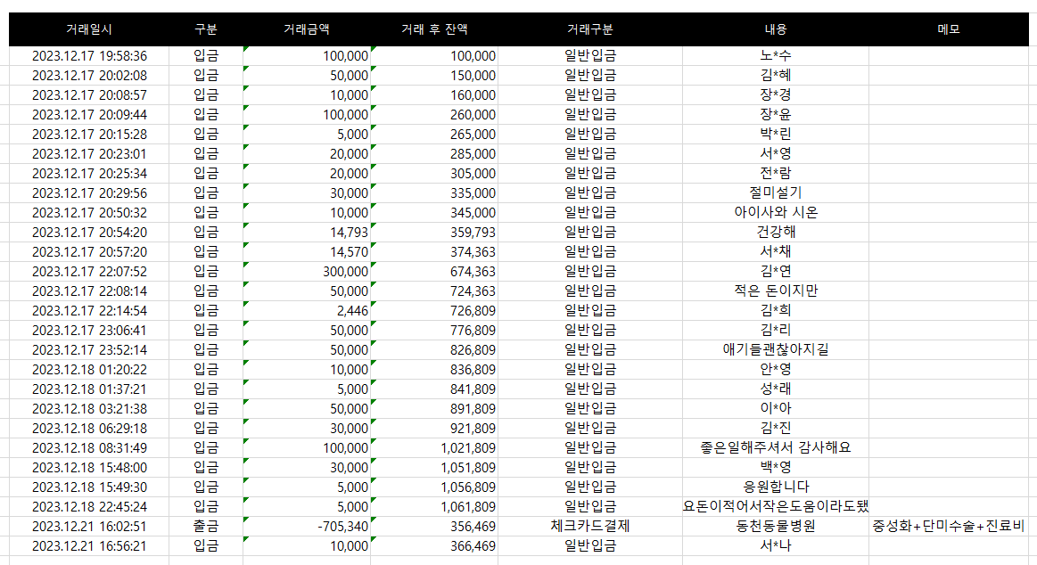
Task: Click content cell 애기들괜찮아지길
Action: [776, 350]
